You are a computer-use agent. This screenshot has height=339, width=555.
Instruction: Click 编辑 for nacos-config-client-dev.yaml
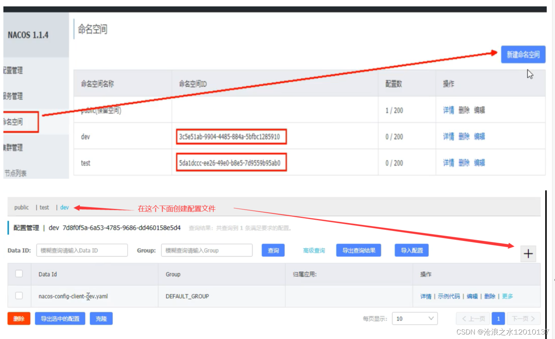(472, 296)
